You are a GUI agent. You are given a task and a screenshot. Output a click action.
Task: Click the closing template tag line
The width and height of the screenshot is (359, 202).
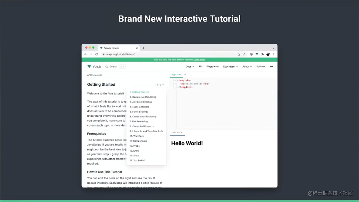(185, 87)
